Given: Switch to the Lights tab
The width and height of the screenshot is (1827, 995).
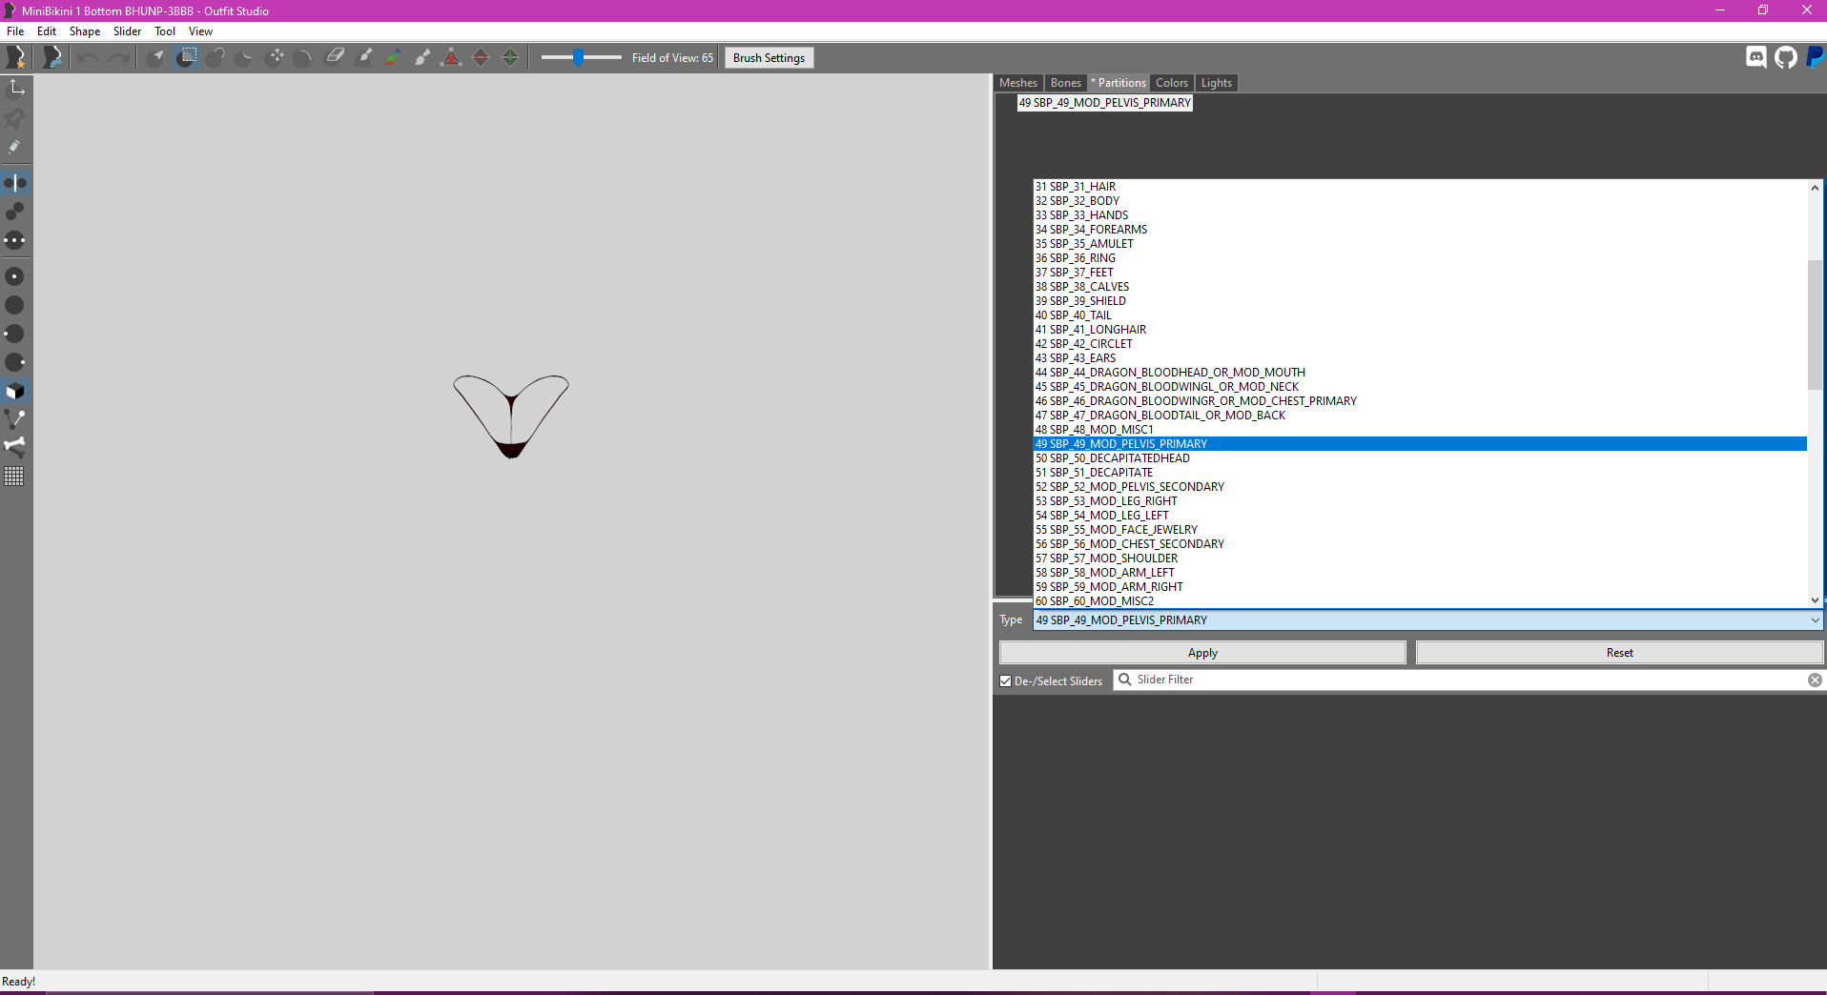Looking at the screenshot, I should [1216, 83].
